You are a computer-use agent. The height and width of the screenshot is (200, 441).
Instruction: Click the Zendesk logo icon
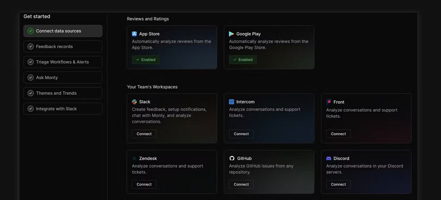(x=134, y=158)
